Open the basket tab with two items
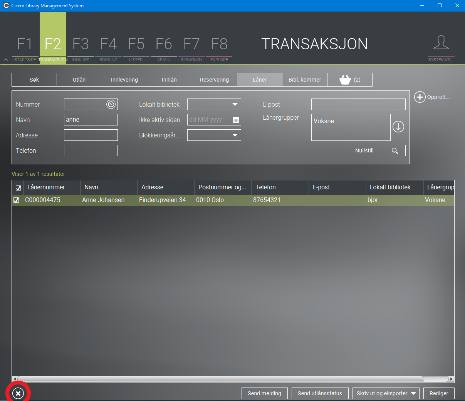The image size is (465, 401). pos(350,80)
